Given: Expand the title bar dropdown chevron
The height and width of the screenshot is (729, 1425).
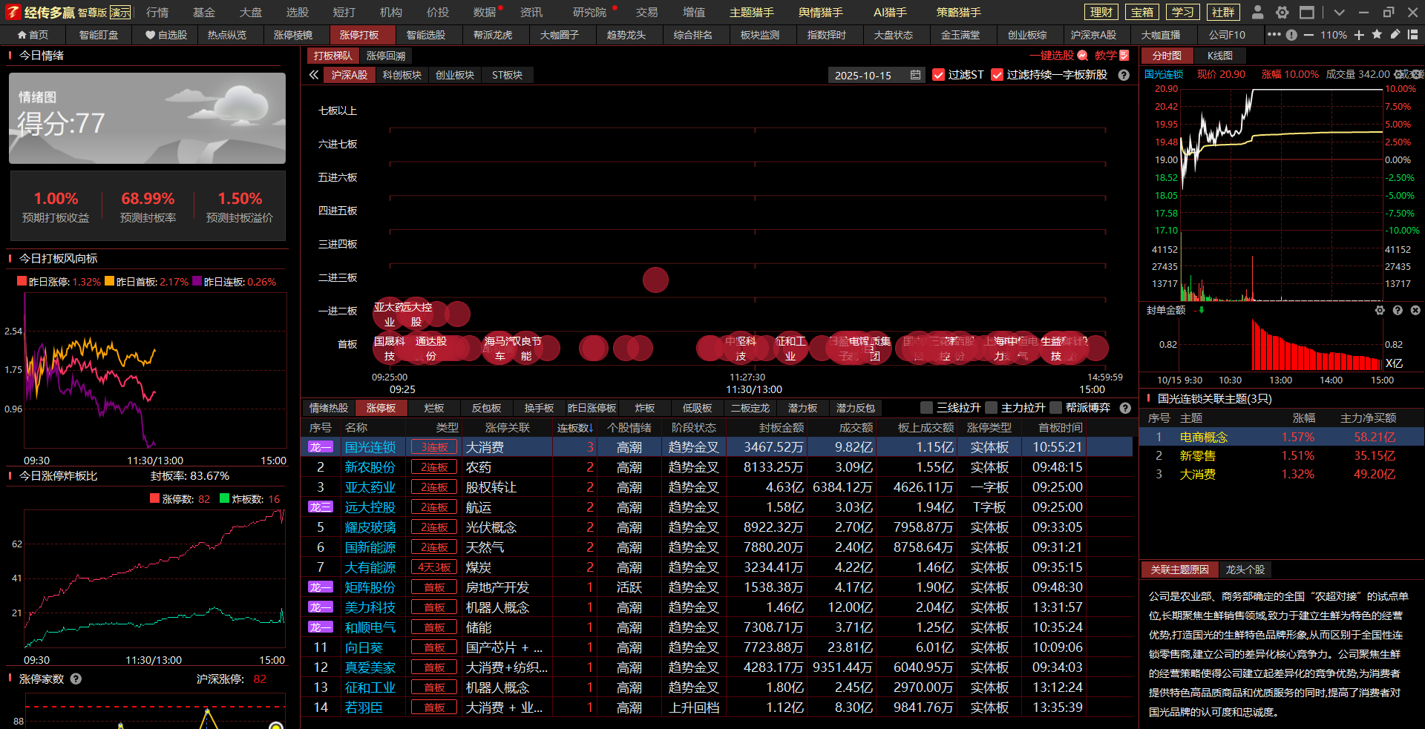Looking at the screenshot, I should (1339, 13).
